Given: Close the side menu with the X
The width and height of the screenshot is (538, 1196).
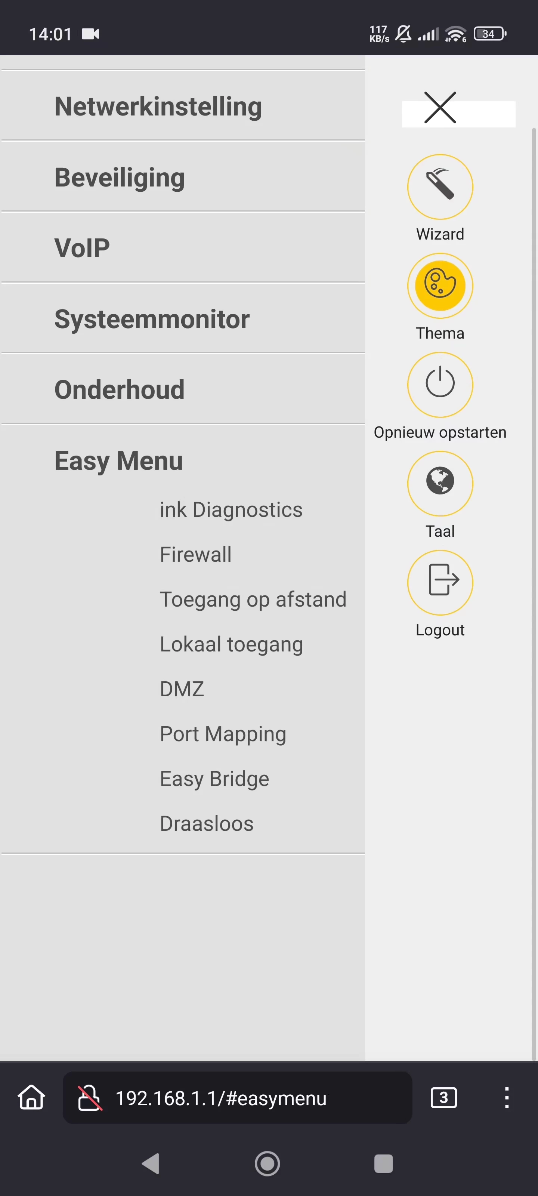Looking at the screenshot, I should point(440,108).
